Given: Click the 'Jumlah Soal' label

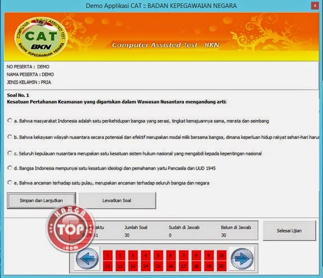Looking at the screenshot, I should coord(136,228).
